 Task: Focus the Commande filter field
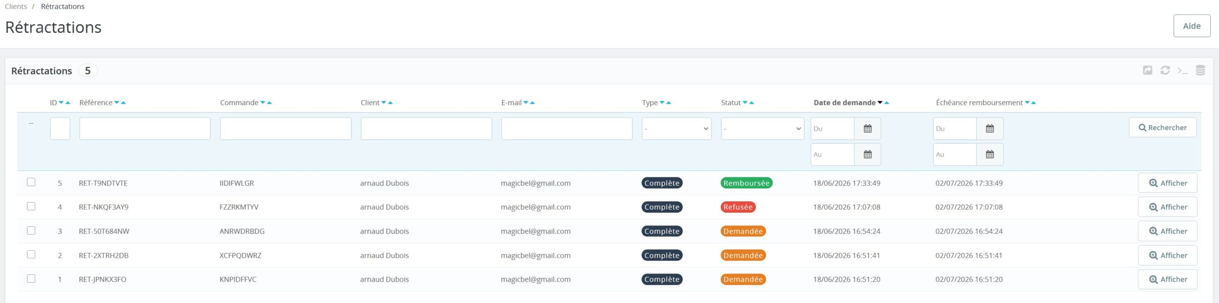pos(286,128)
